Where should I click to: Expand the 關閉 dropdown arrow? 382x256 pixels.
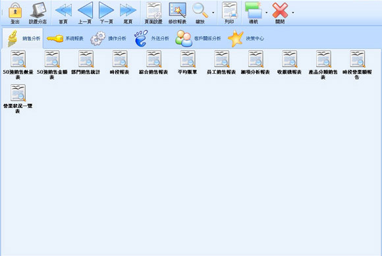tap(293, 13)
